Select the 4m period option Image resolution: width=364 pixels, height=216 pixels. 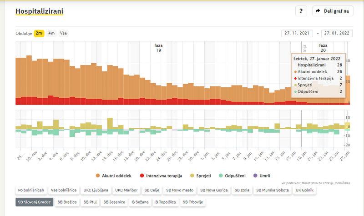tap(51, 33)
